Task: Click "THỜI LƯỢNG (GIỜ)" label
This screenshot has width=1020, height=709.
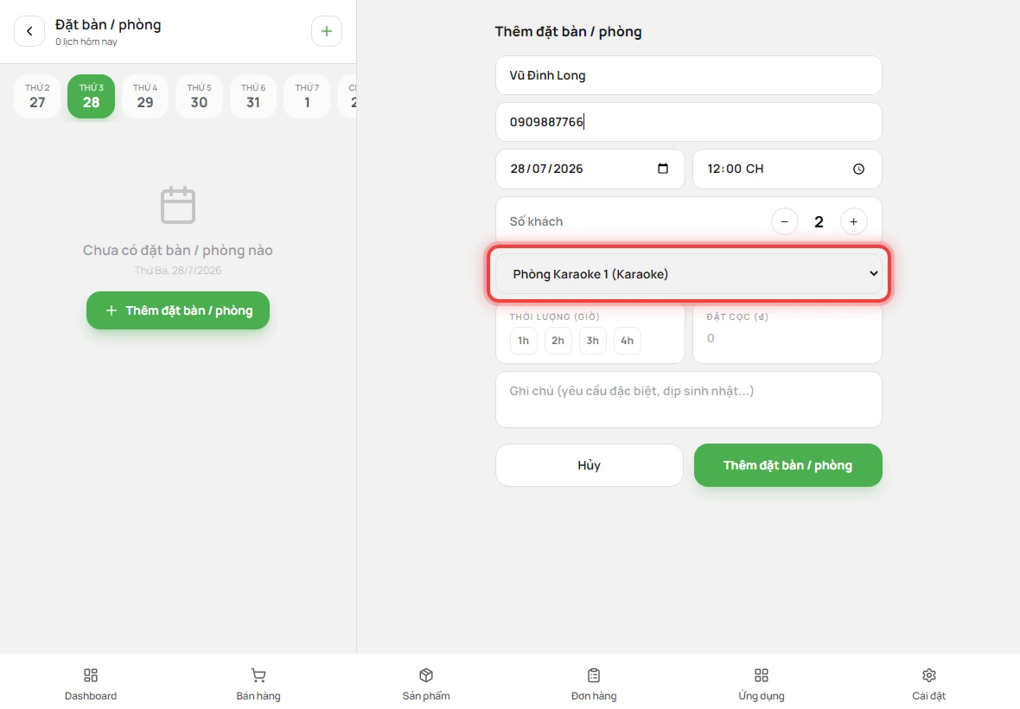Action: (x=554, y=316)
